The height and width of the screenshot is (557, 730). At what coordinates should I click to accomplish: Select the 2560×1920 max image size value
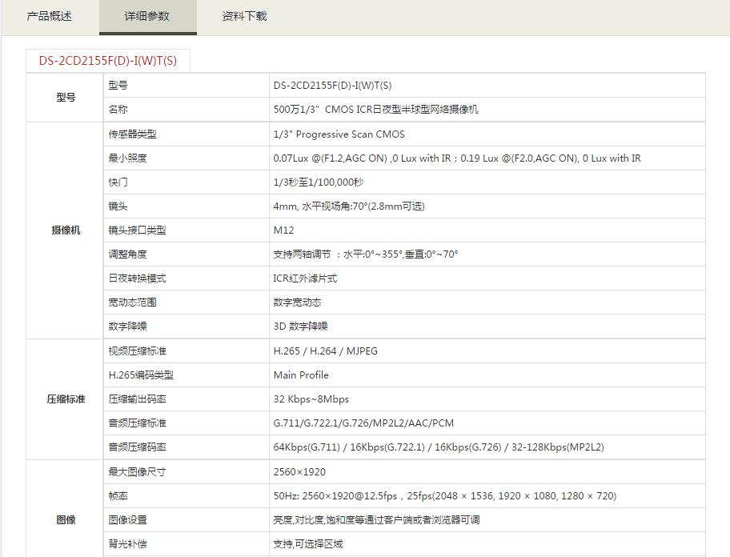(x=299, y=472)
